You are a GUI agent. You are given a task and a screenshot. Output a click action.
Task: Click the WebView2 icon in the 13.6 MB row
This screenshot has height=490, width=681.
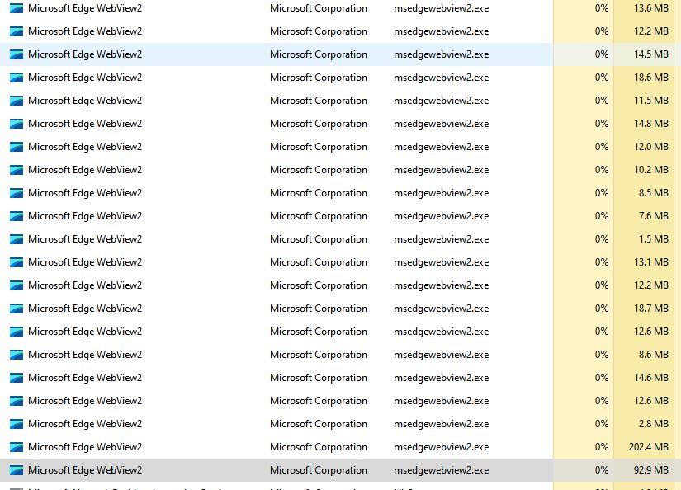(x=17, y=8)
